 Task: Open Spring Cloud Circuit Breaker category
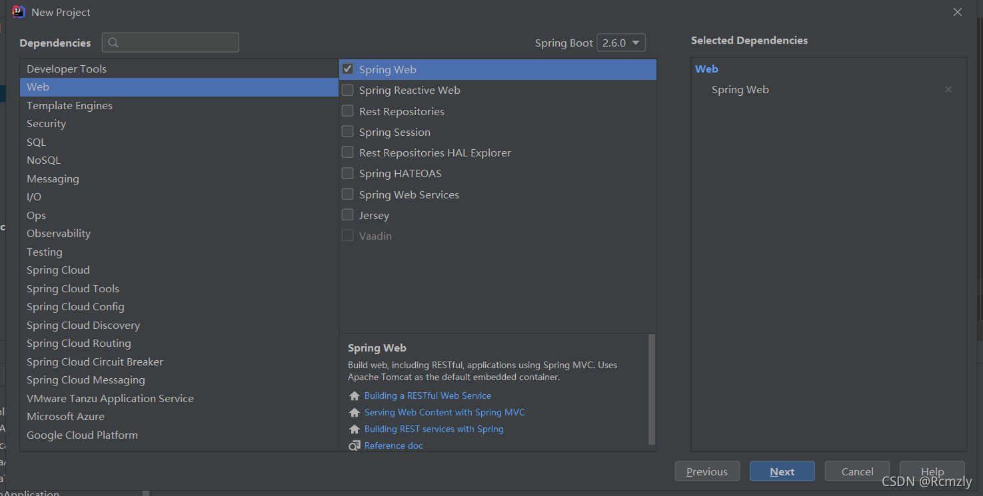click(179, 362)
